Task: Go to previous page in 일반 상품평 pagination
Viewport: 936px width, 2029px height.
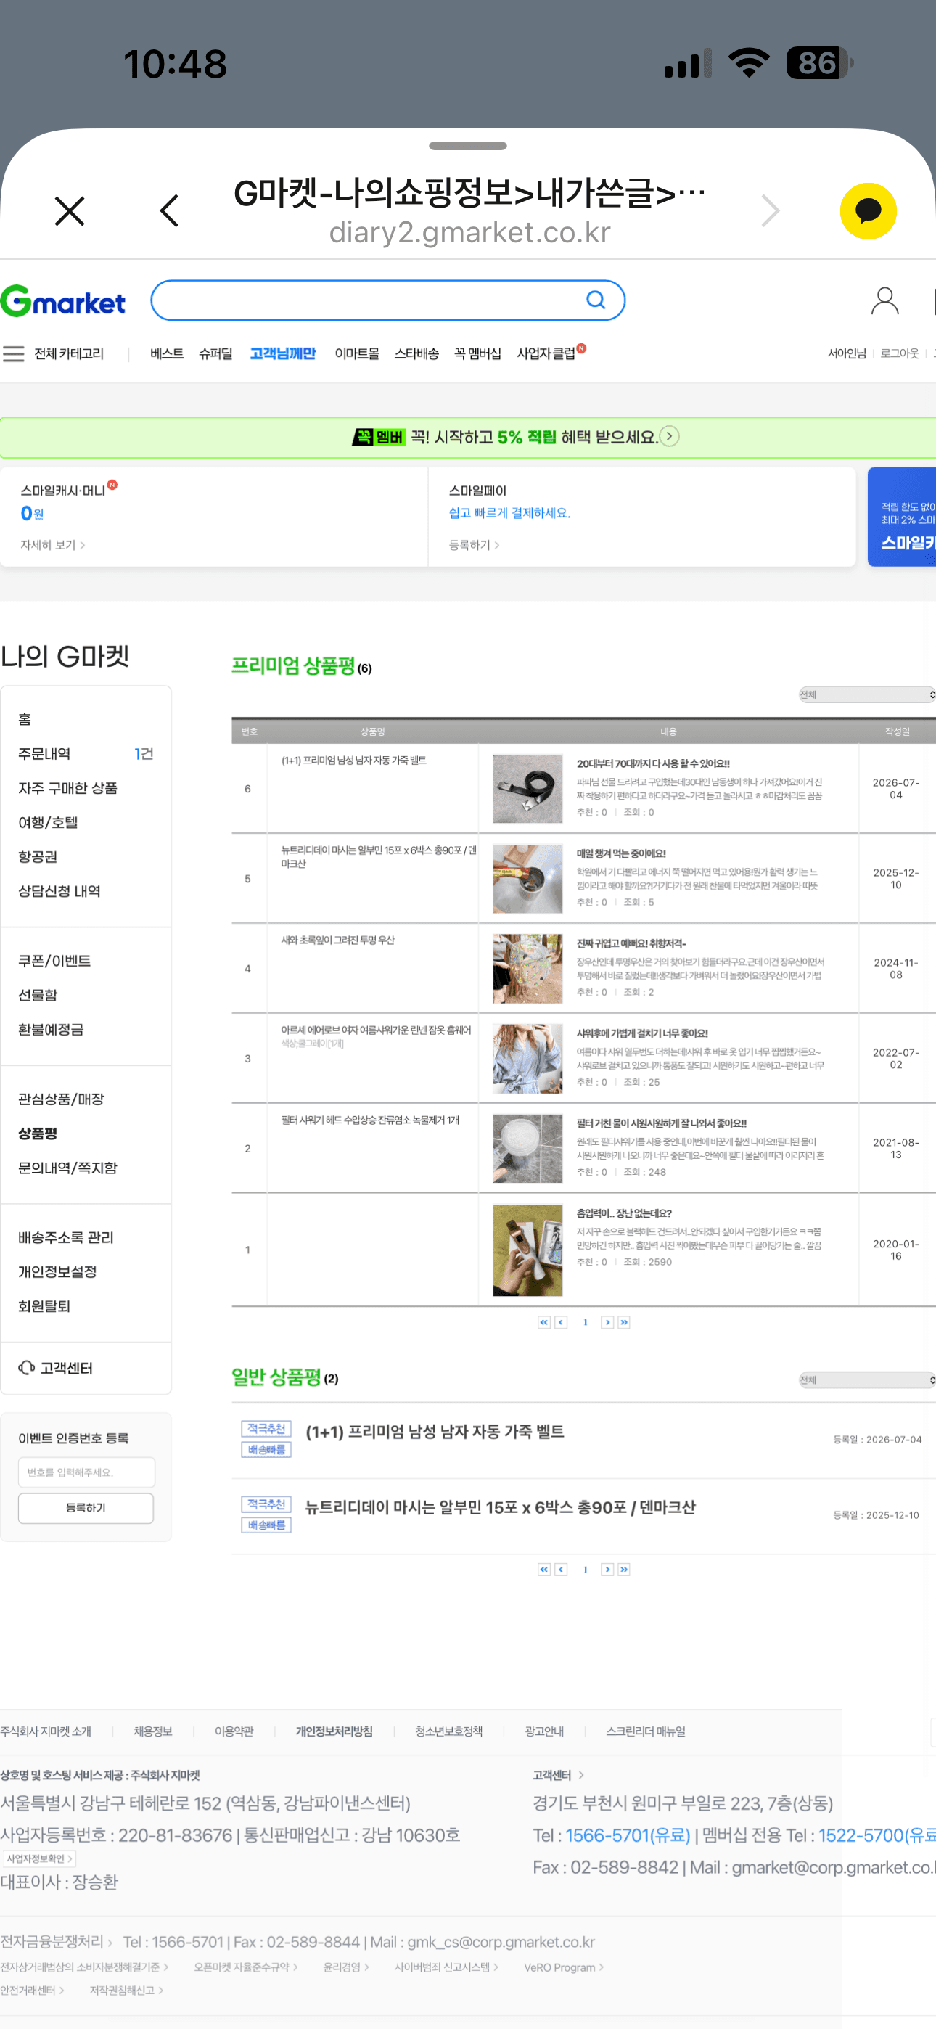Action: click(x=561, y=1570)
